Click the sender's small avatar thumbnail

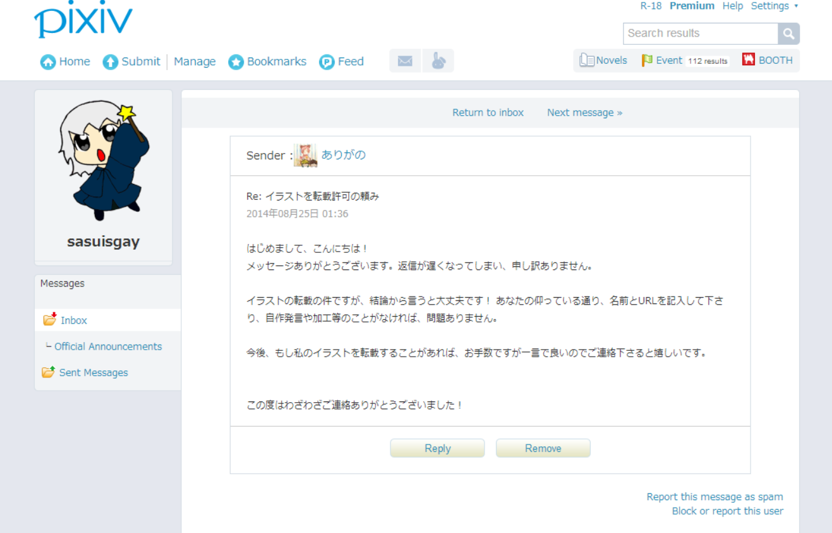tap(306, 155)
